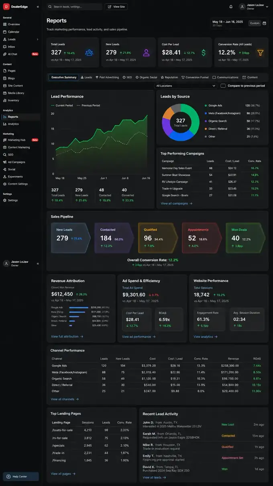
Task: Expand the Leads sidebar submenu
Action: pos(38,39)
